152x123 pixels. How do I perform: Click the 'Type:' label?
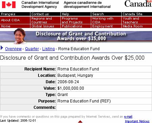click(51, 95)
